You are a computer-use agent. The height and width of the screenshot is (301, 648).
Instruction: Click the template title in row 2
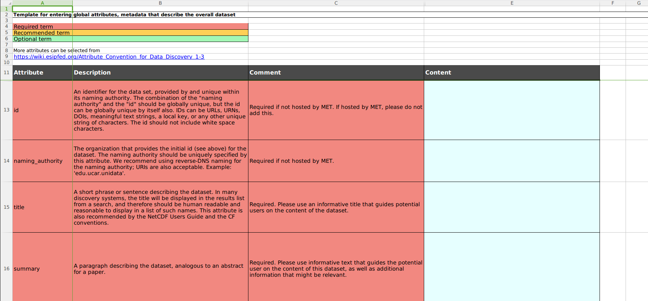[124, 15]
